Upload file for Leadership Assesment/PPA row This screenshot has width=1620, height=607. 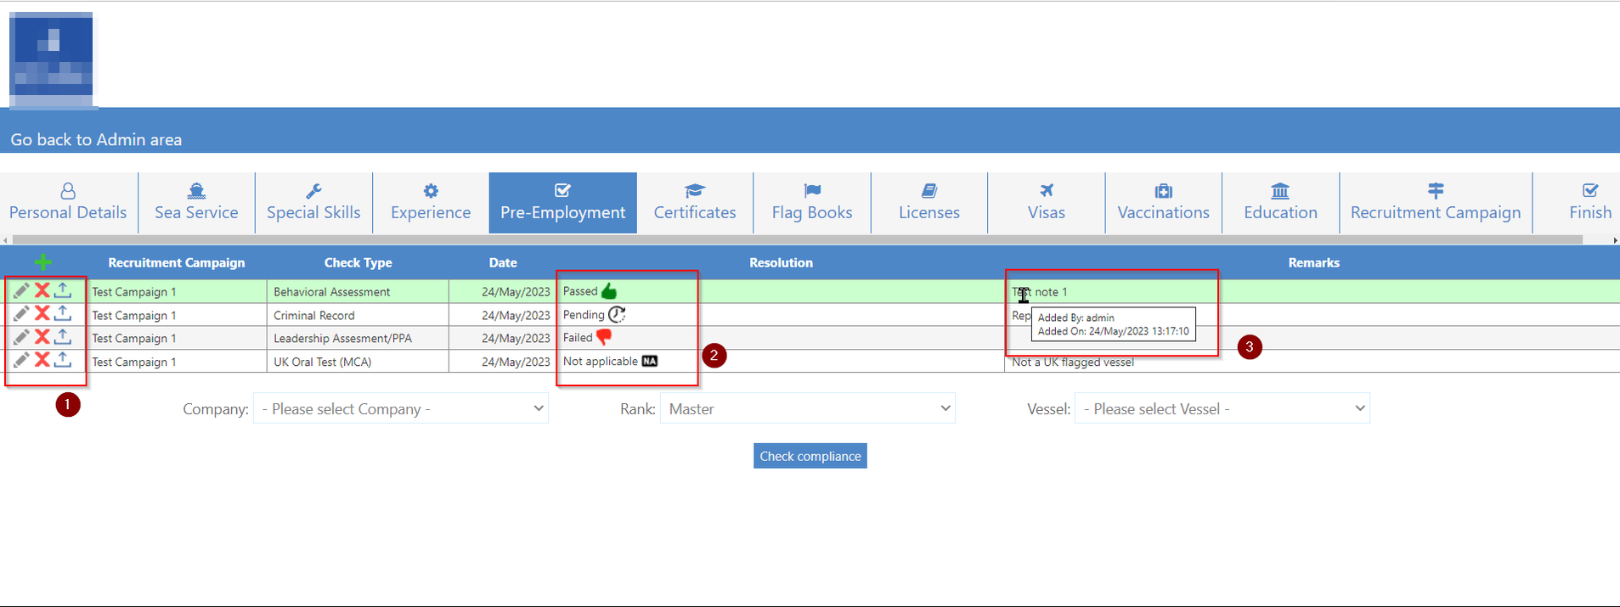point(63,337)
